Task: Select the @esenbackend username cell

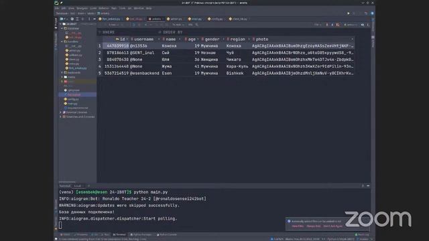Action: click(x=145, y=73)
